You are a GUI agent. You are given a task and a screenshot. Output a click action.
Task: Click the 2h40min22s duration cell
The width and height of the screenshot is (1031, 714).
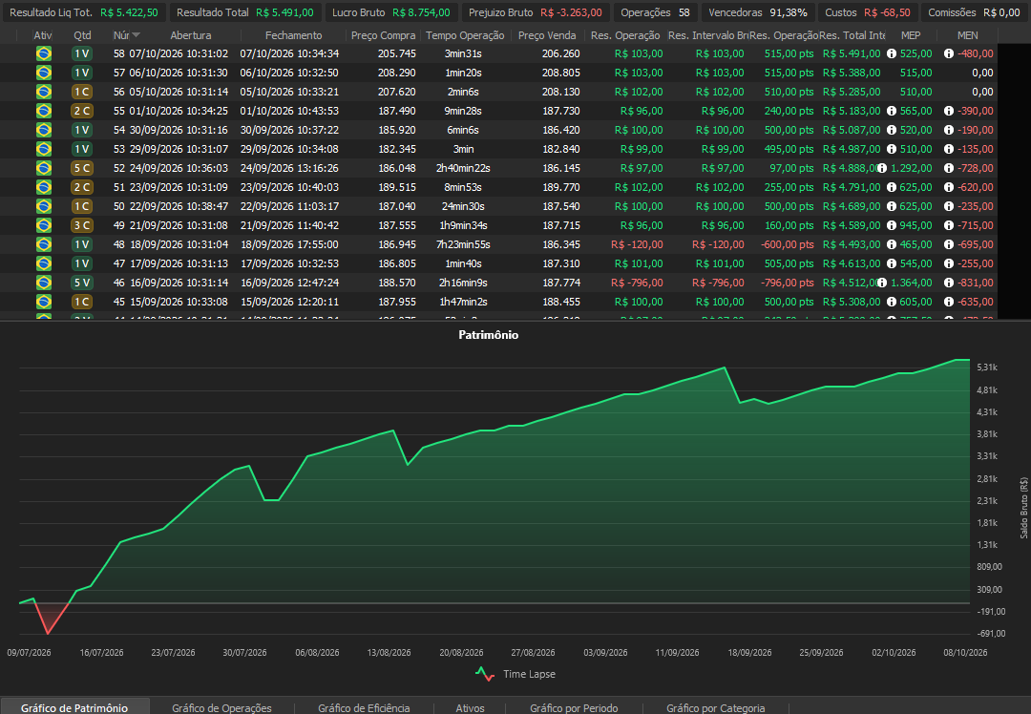[x=463, y=168]
